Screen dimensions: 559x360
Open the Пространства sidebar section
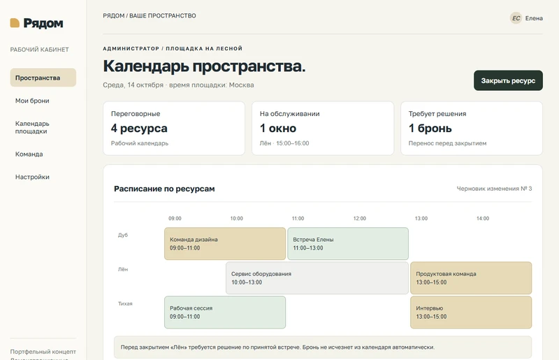pyautogui.click(x=43, y=78)
